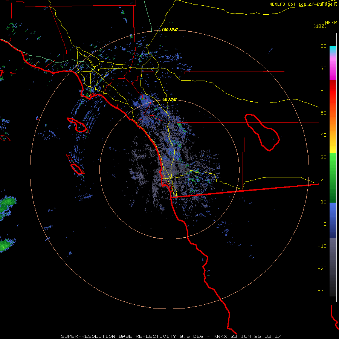
Task: Click the 0 value on the dBZ scale
Action: coord(325,224)
